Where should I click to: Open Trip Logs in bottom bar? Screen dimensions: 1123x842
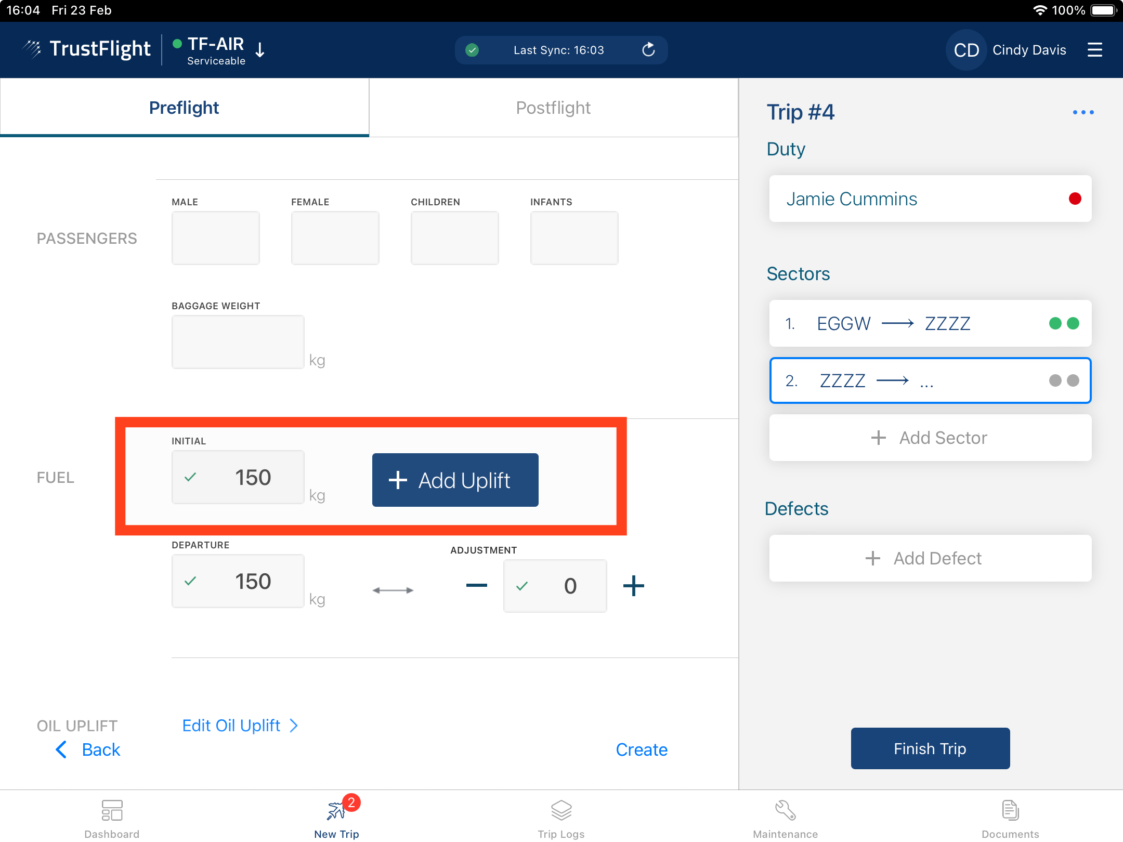click(x=561, y=810)
